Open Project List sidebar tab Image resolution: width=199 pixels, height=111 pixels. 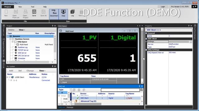coord(4,30)
